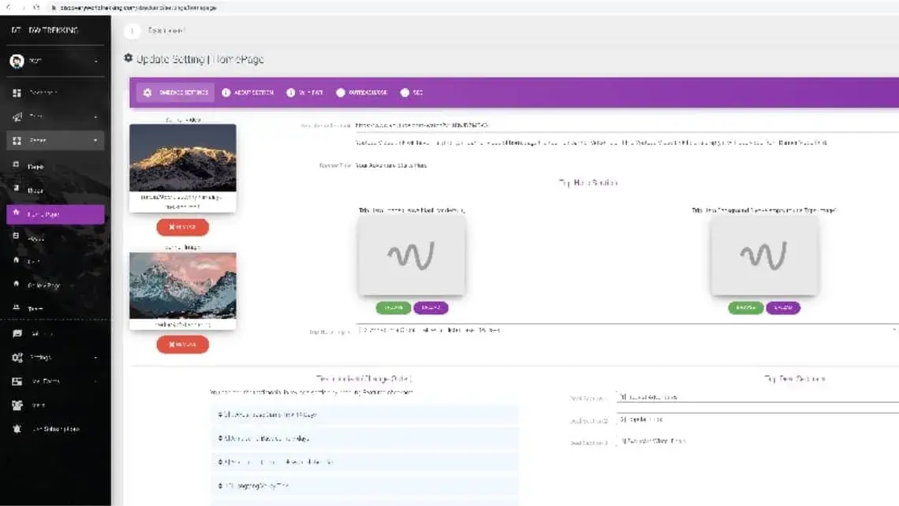
Task: Click the browser reload icon
Action: 36,7
